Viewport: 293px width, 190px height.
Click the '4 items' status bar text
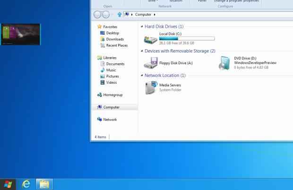click(x=100, y=137)
